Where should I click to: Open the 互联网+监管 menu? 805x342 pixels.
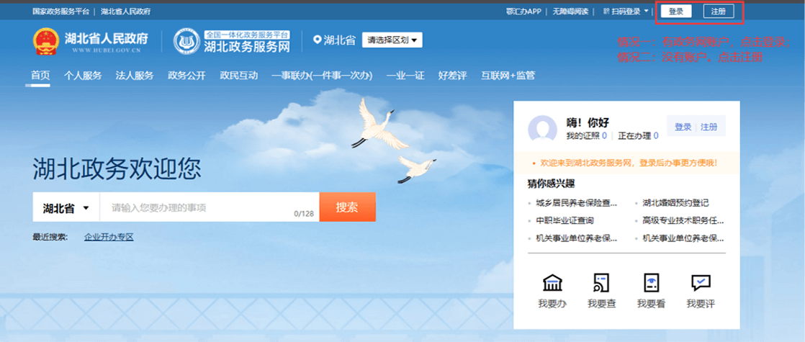(x=508, y=76)
